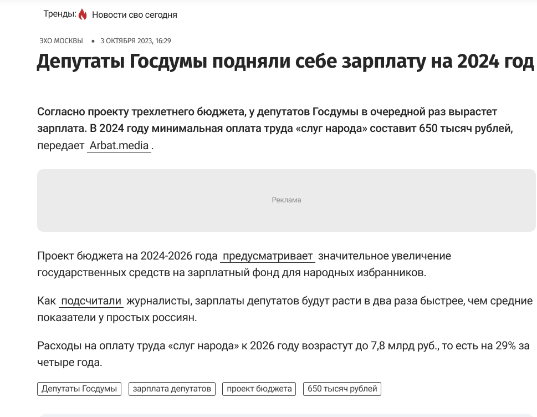The width and height of the screenshot is (537, 417).
Task: Select the 'Депутаты Госдумы' tag
Action: tap(79, 389)
